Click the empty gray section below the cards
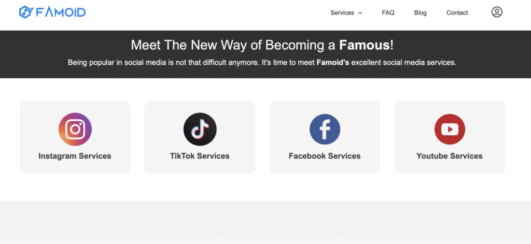This screenshot has width=531, height=244. [x=265, y=222]
